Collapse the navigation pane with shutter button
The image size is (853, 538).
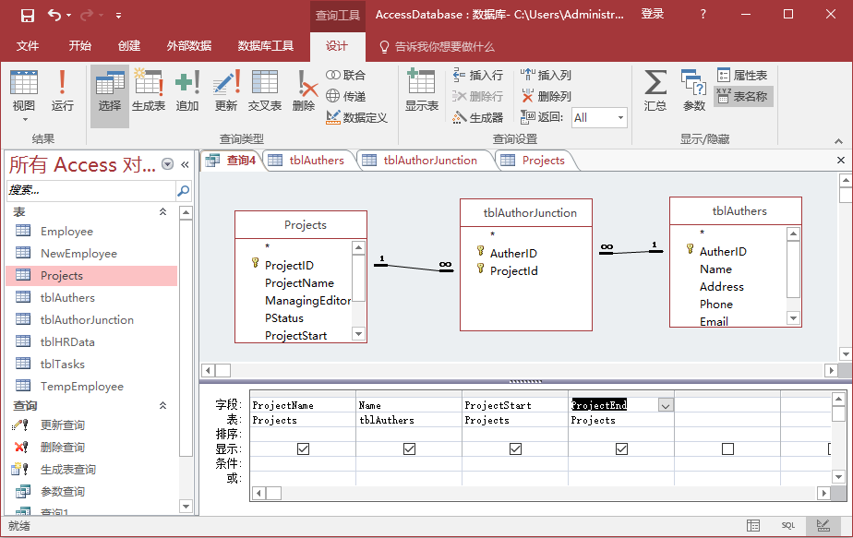(185, 164)
